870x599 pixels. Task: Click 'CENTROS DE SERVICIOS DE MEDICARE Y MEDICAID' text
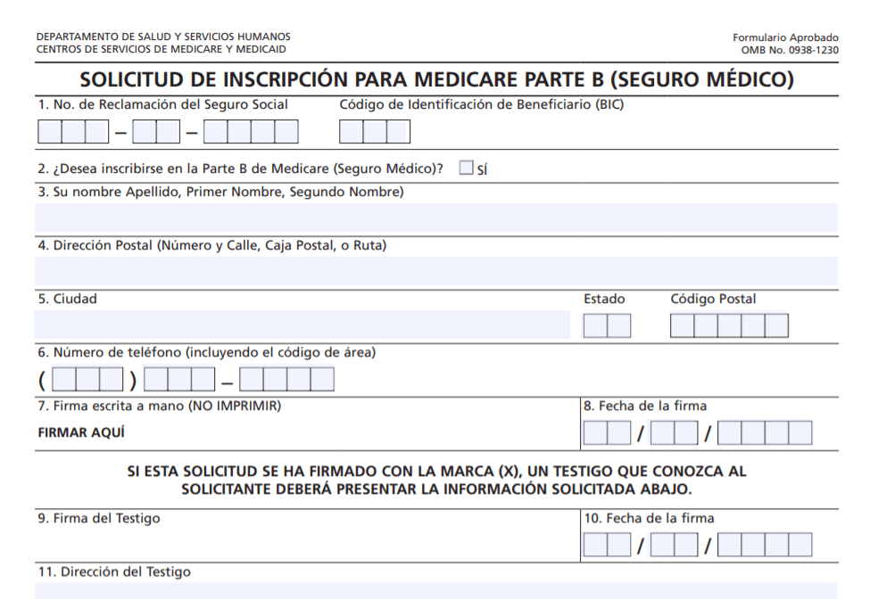[161, 49]
